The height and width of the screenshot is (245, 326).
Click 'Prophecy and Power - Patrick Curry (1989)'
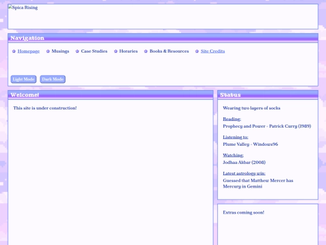click(267, 126)
